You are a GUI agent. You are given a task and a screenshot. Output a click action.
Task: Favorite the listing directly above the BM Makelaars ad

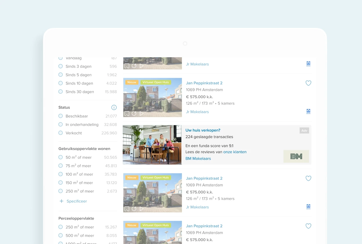click(308, 83)
